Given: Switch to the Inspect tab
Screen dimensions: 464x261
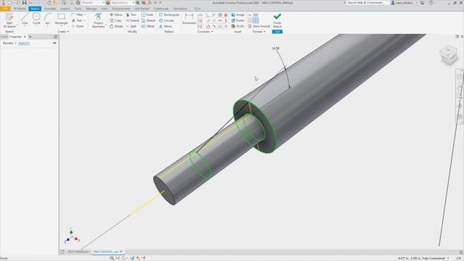Looking at the screenshot, I should (65, 9).
